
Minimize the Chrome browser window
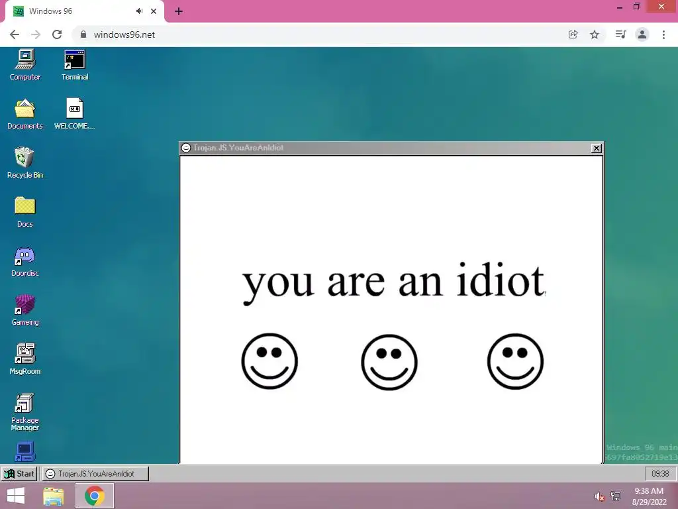pyautogui.click(x=620, y=7)
